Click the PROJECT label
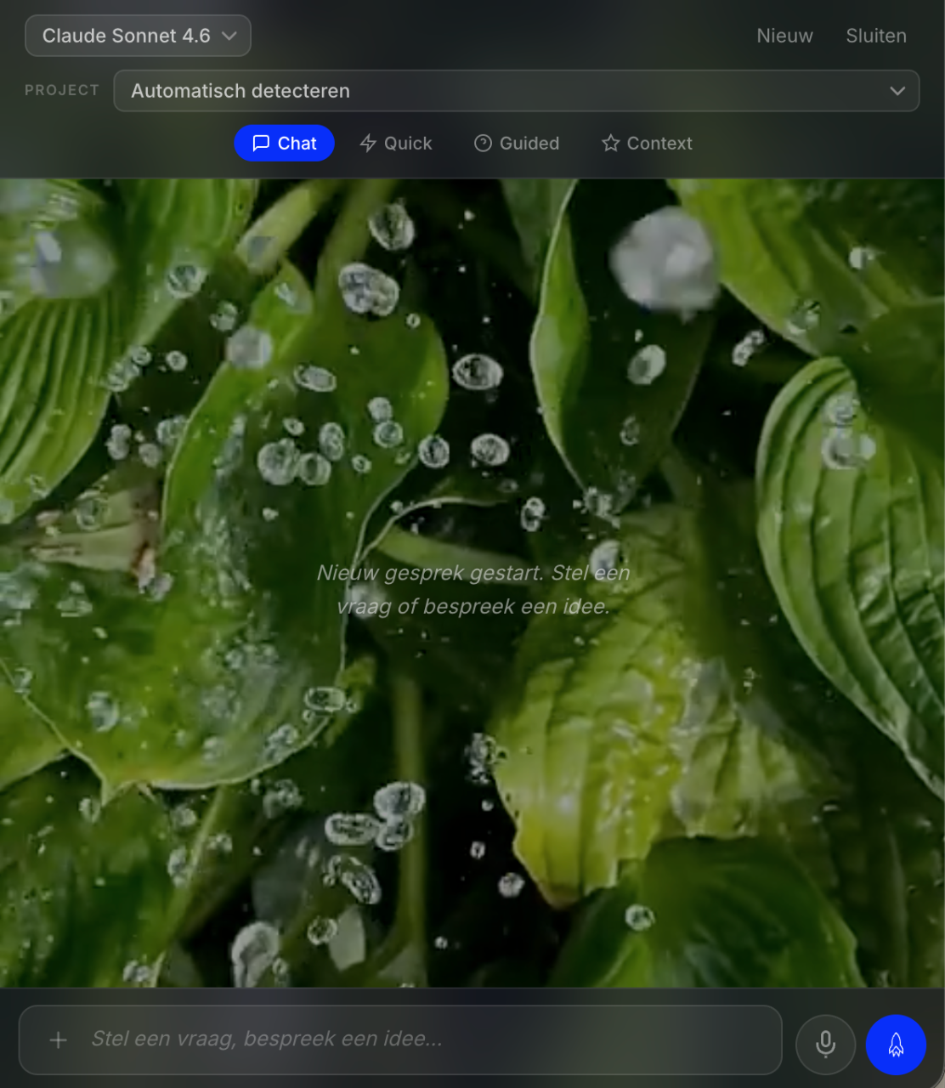Screen dimensions: 945x1088 point(62,90)
